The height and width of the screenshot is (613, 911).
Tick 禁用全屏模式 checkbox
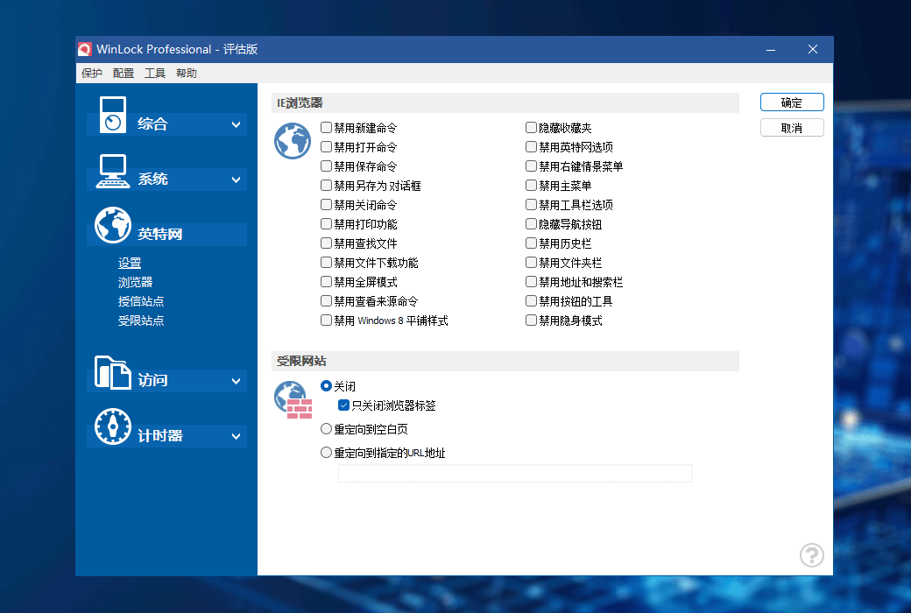[327, 282]
